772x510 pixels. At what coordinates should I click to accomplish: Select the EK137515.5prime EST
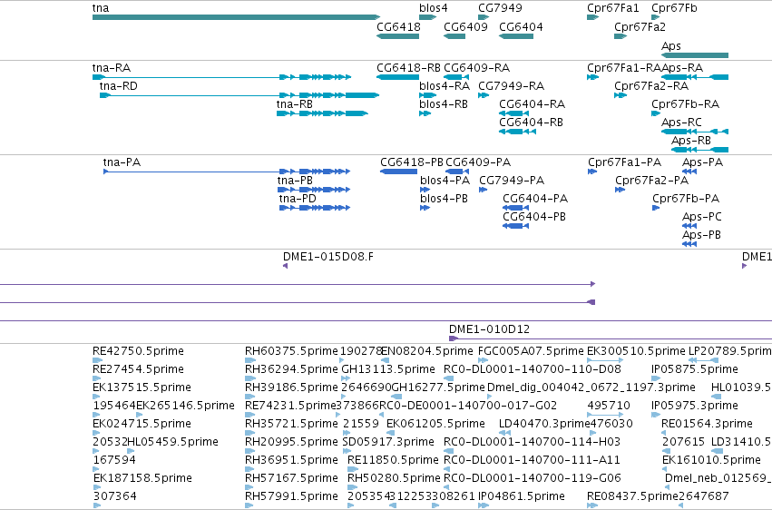pos(96,397)
